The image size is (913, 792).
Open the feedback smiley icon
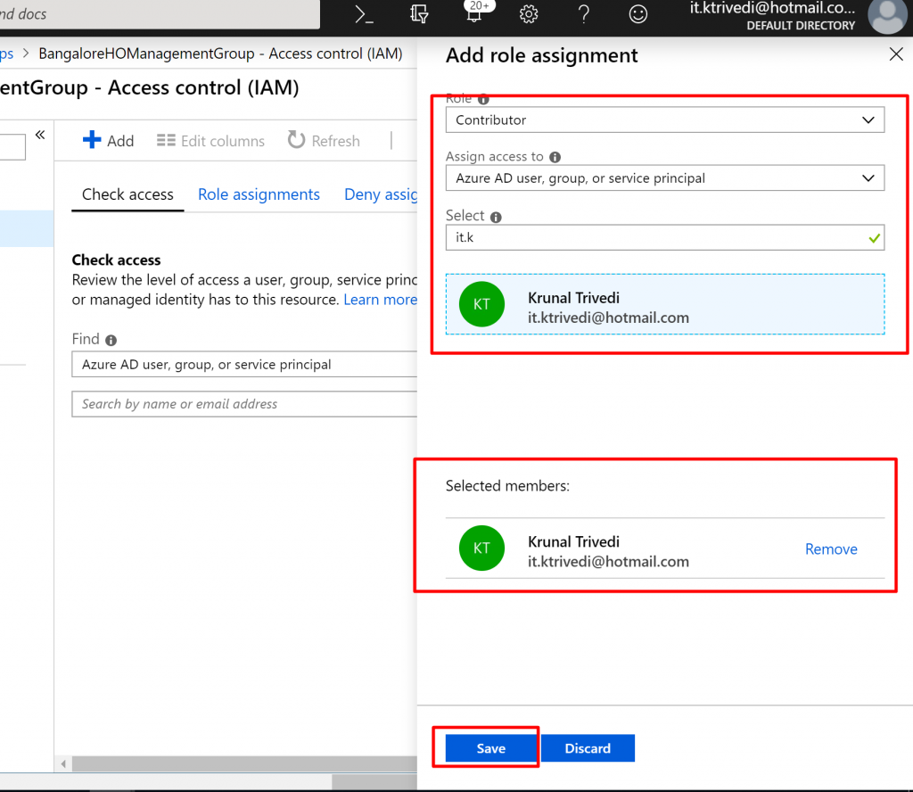(x=638, y=14)
